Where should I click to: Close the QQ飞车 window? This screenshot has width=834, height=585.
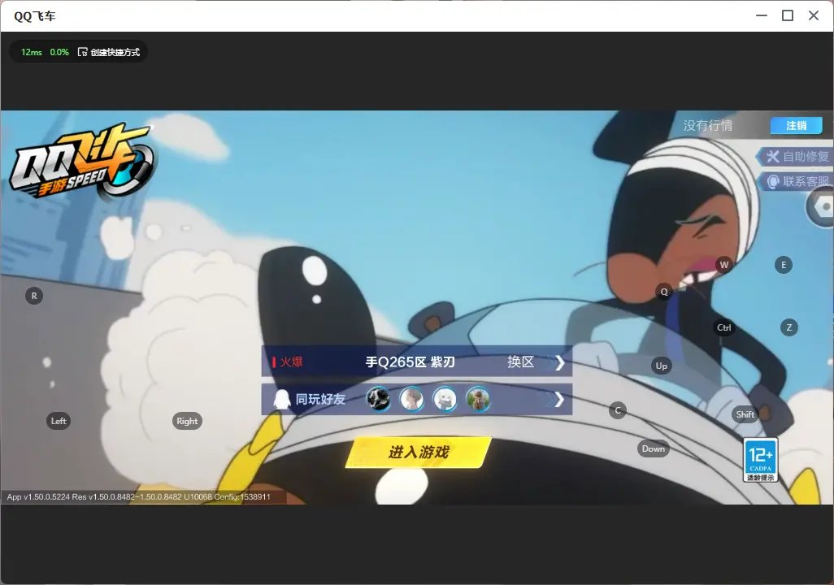(814, 15)
